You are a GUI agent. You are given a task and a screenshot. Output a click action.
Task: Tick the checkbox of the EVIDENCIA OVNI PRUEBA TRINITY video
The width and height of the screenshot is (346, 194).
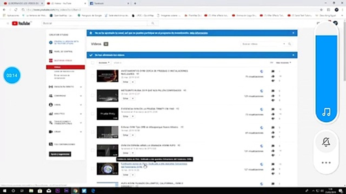click(x=93, y=114)
